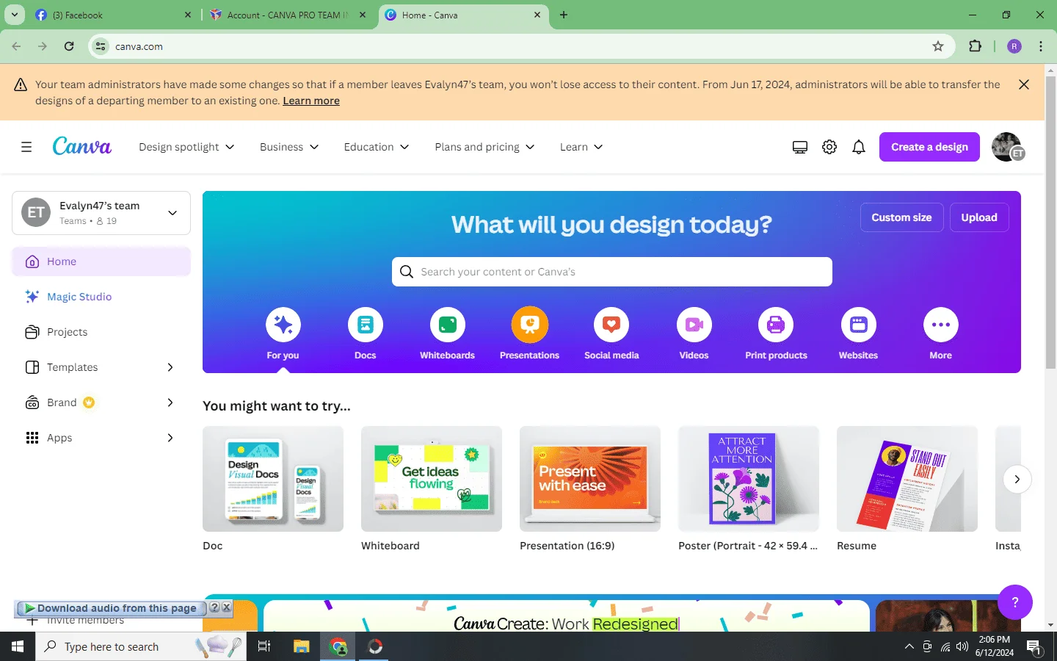Click the search magnifier icon in banner

coord(407,272)
